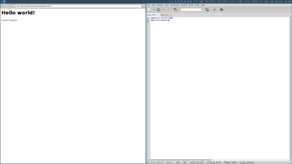
Task: Open the Edit menu
Action: pyautogui.click(x=153, y=5)
